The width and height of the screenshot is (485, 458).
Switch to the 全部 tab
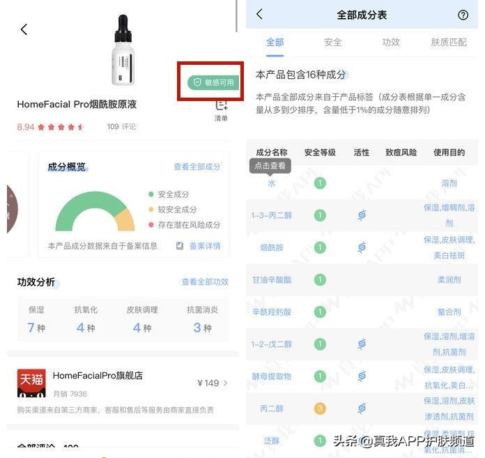click(275, 43)
